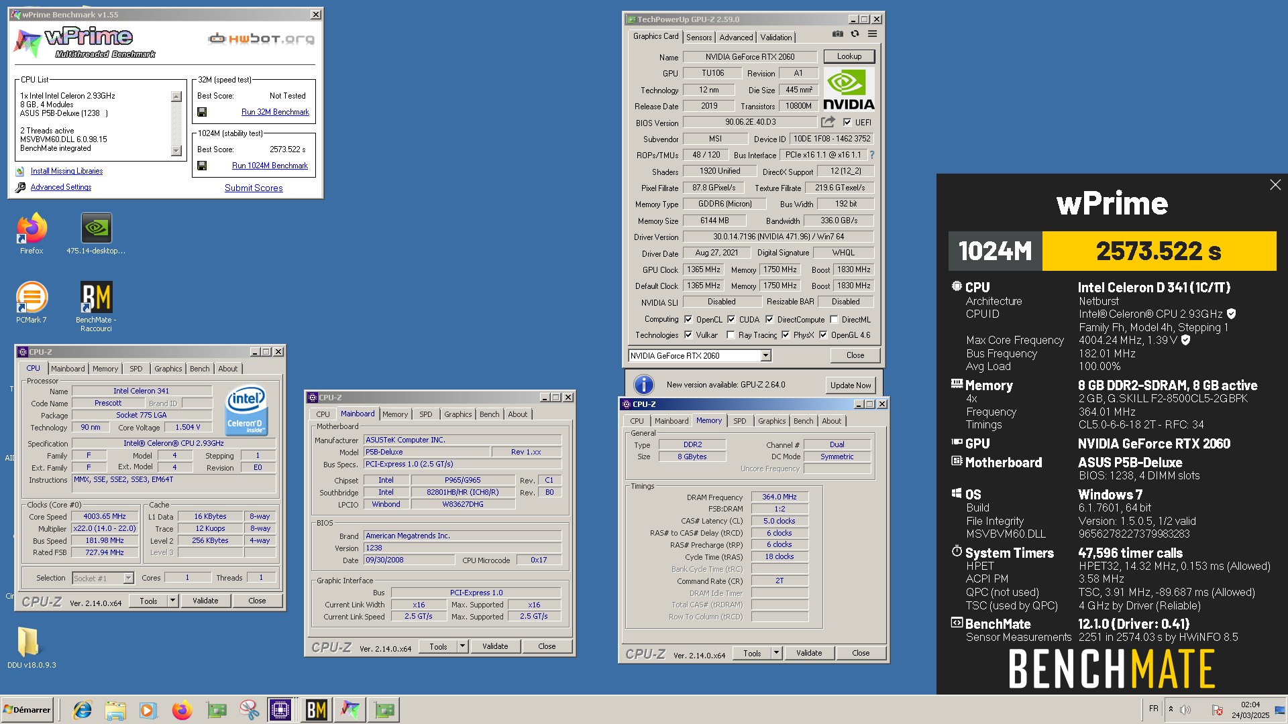Open Graphics tab in CPU-Z Memory window

(771, 421)
